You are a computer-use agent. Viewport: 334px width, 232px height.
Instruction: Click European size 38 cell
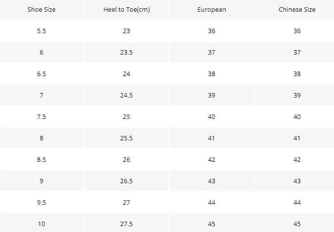(x=211, y=74)
